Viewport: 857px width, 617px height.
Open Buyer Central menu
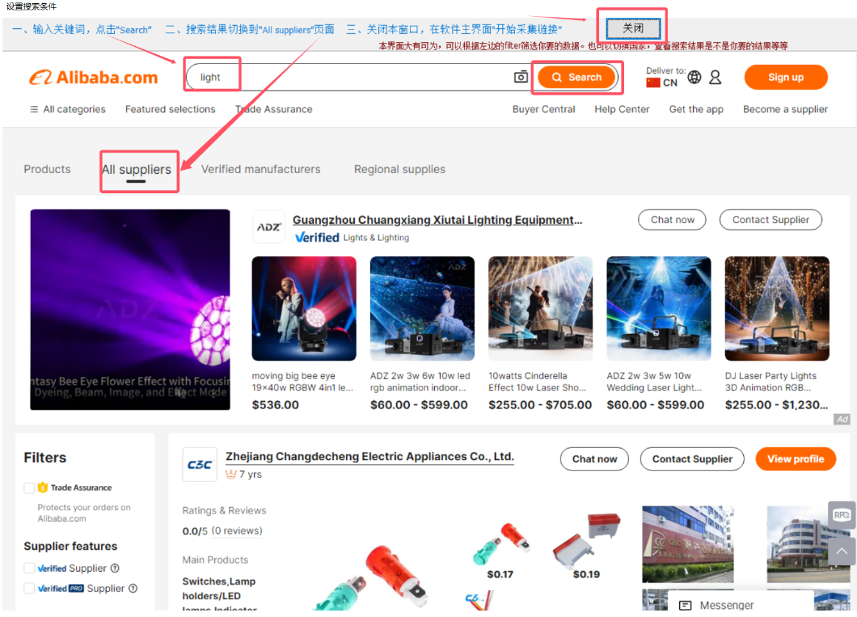(x=544, y=109)
